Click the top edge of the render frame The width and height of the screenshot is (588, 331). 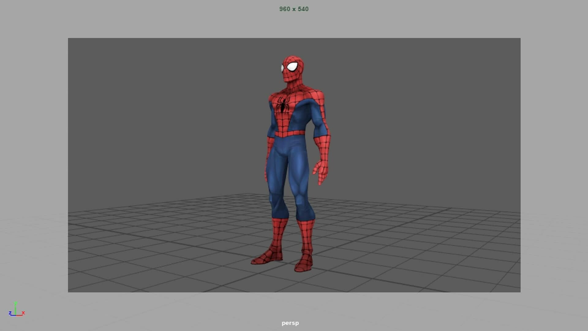[x=294, y=38]
